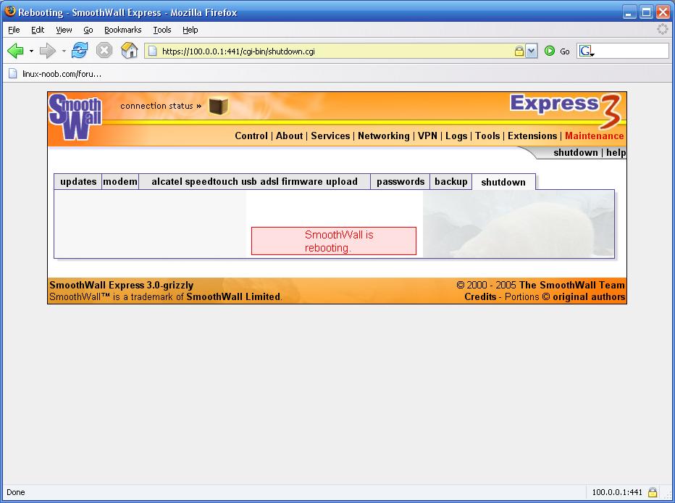Click the help link under Maintenance
This screenshot has width=675, height=503.
pyautogui.click(x=616, y=152)
